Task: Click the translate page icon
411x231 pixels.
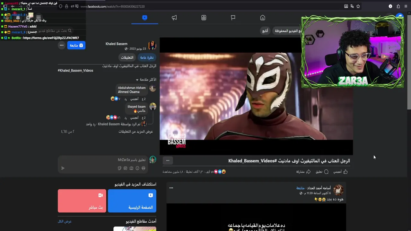Action: [352, 6]
